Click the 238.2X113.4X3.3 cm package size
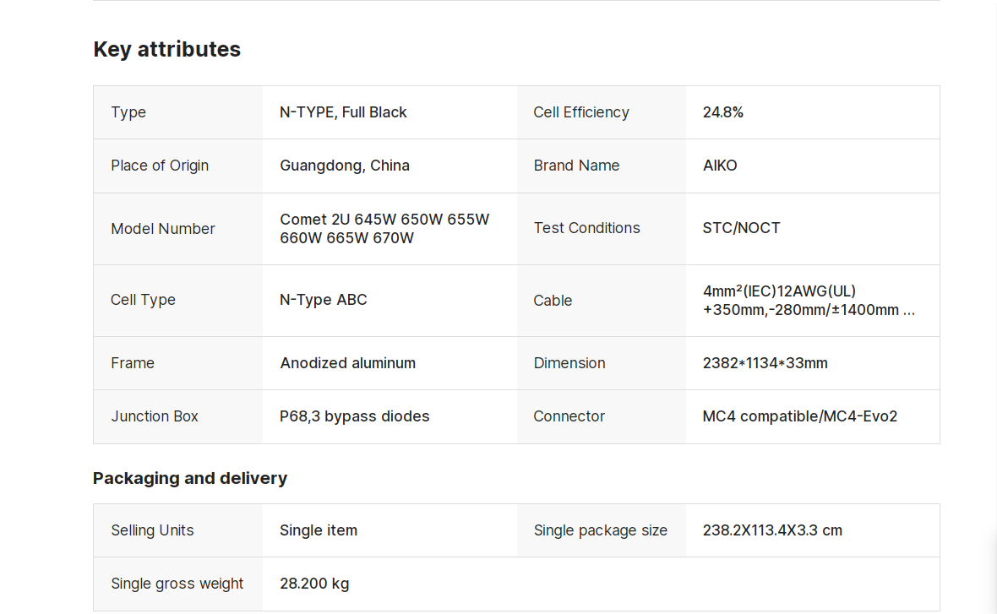 point(772,530)
